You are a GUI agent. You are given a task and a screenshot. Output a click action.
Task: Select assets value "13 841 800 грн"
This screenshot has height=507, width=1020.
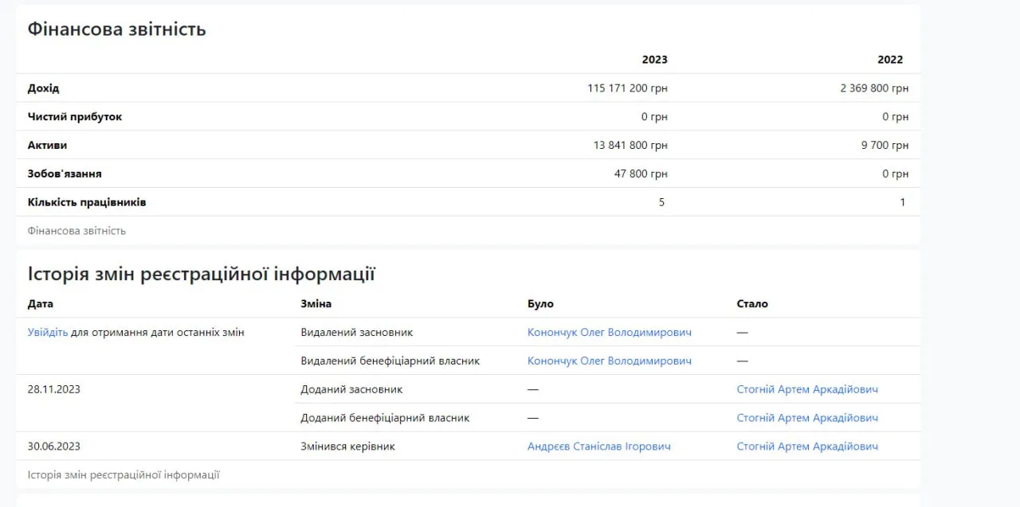point(630,146)
